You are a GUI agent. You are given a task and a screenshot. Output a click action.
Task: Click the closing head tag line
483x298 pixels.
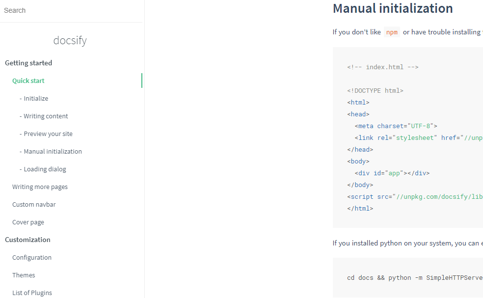point(360,149)
